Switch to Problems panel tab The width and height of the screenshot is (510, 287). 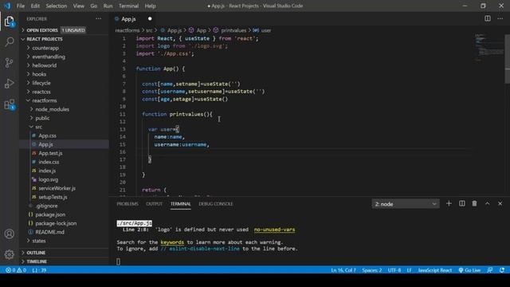127,204
